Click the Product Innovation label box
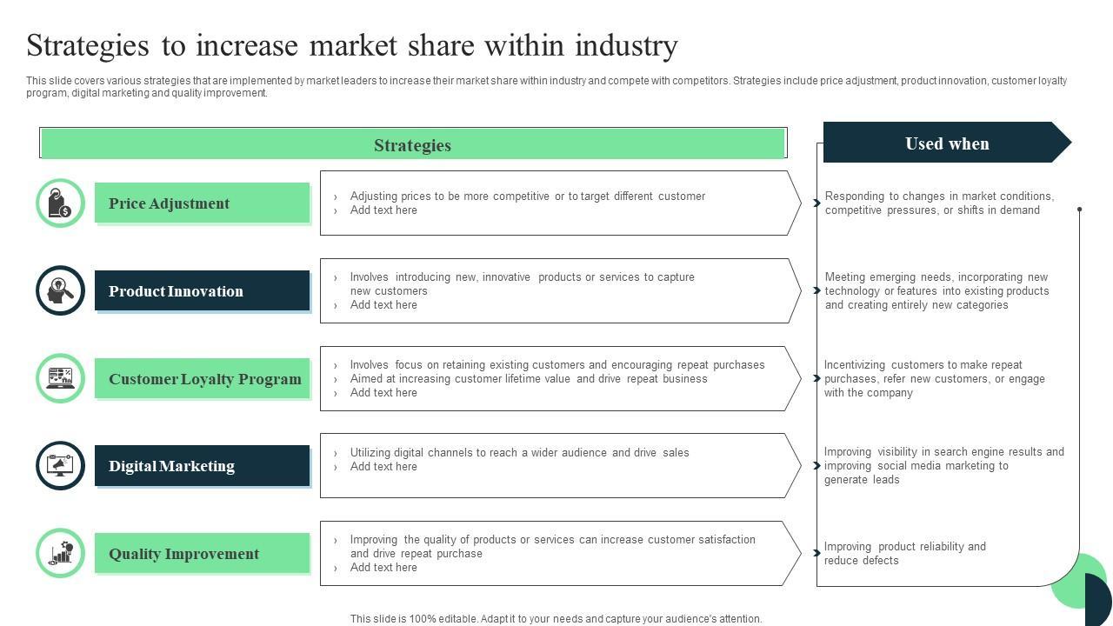The height and width of the screenshot is (626, 1113). point(202,291)
